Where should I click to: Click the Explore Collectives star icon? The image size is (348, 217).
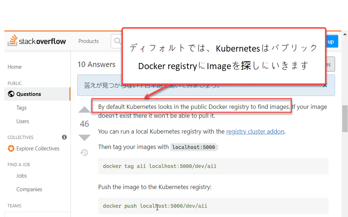pos(11,149)
